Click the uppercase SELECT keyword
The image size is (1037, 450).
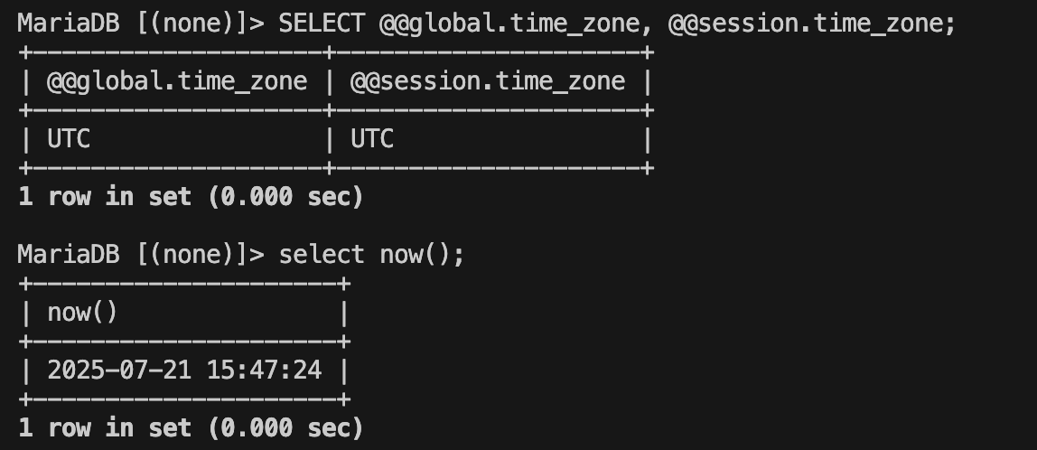point(322,23)
